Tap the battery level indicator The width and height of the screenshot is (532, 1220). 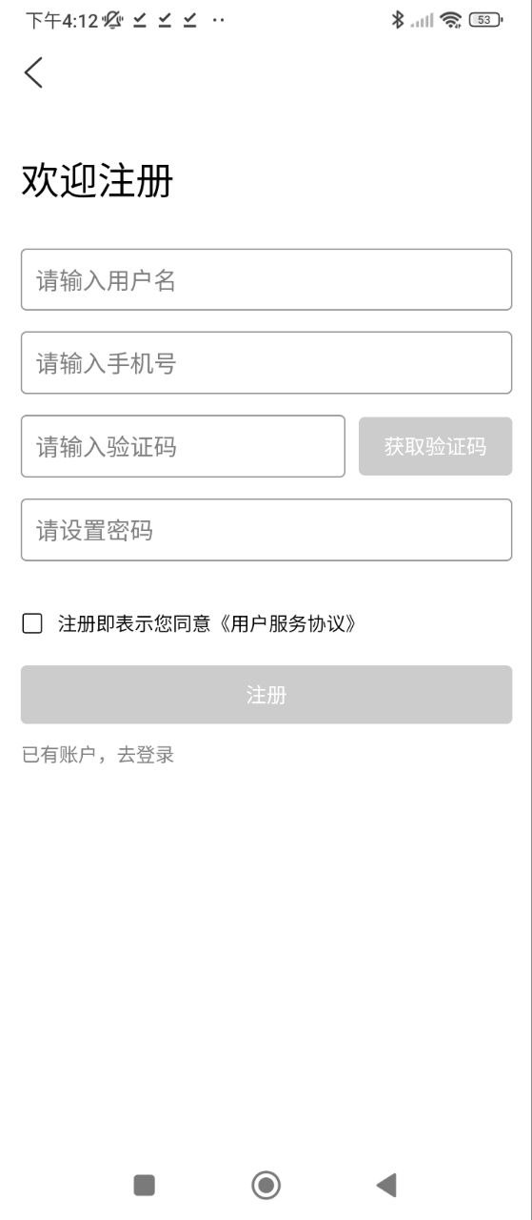485,19
